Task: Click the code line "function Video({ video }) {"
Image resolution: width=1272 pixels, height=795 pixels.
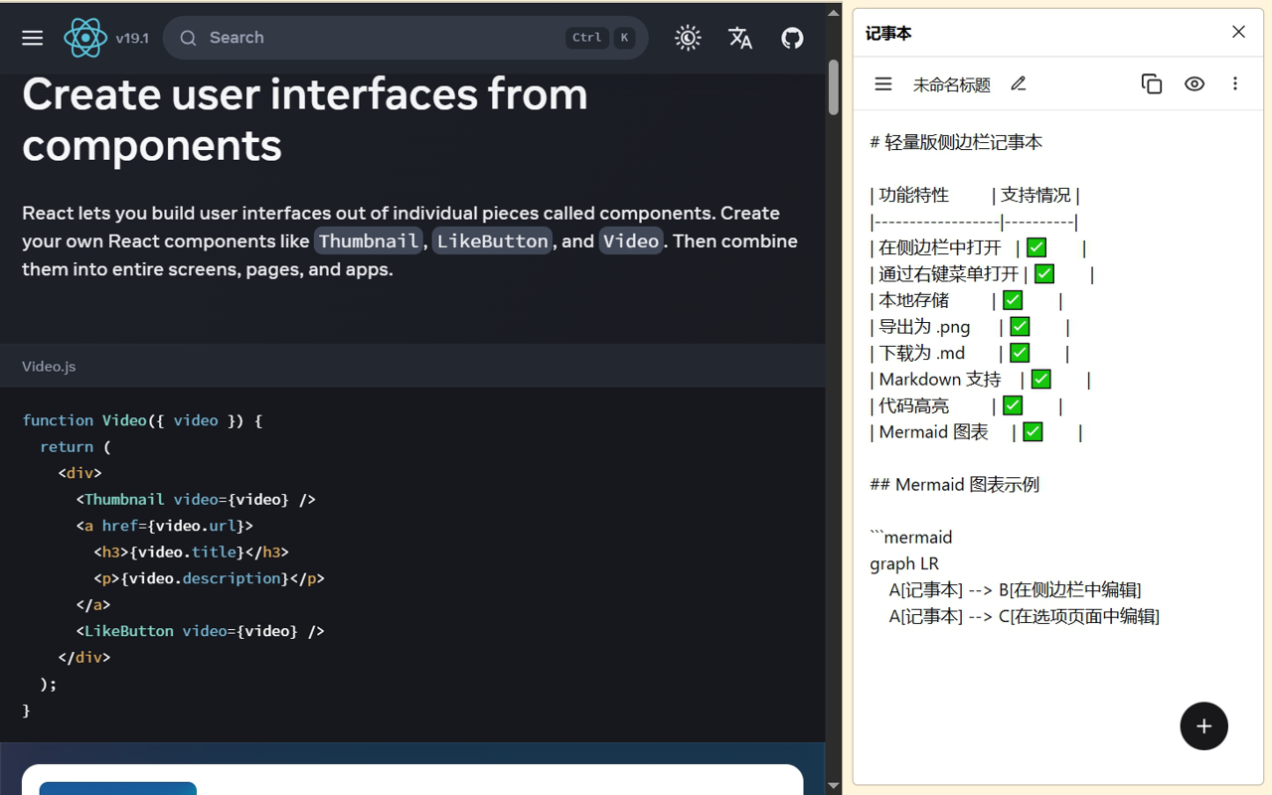Action: point(142,420)
